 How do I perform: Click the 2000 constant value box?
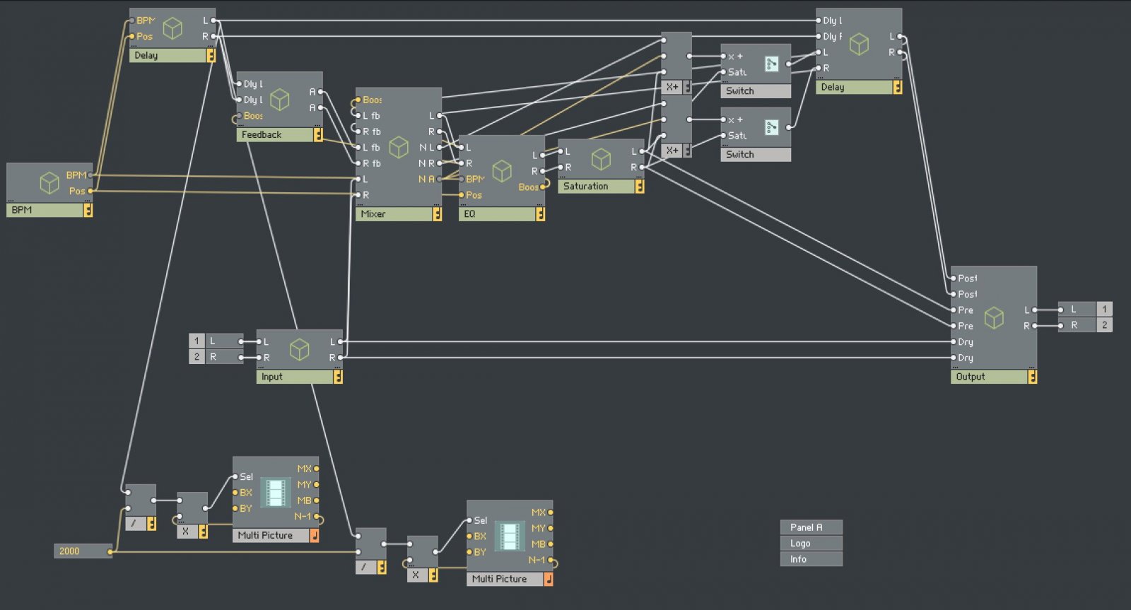point(81,551)
